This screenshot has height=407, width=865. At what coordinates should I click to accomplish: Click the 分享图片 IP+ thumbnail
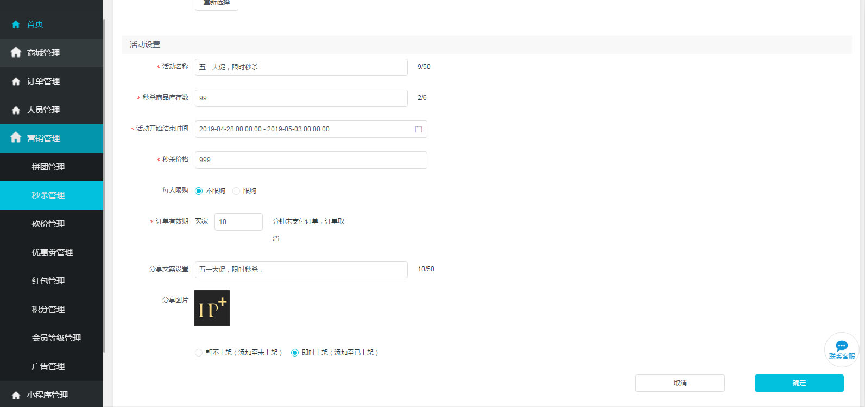[212, 308]
